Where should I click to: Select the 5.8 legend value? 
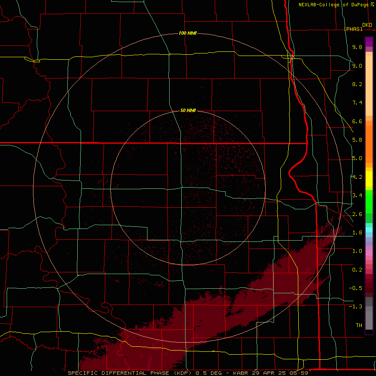pyautogui.click(x=357, y=140)
